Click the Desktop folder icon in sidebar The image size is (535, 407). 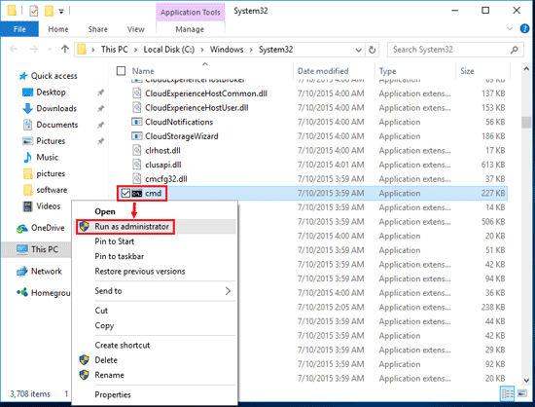[x=27, y=92]
